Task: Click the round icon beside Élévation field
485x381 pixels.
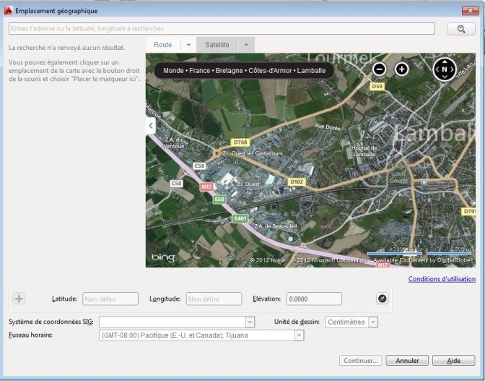Action: [382, 299]
